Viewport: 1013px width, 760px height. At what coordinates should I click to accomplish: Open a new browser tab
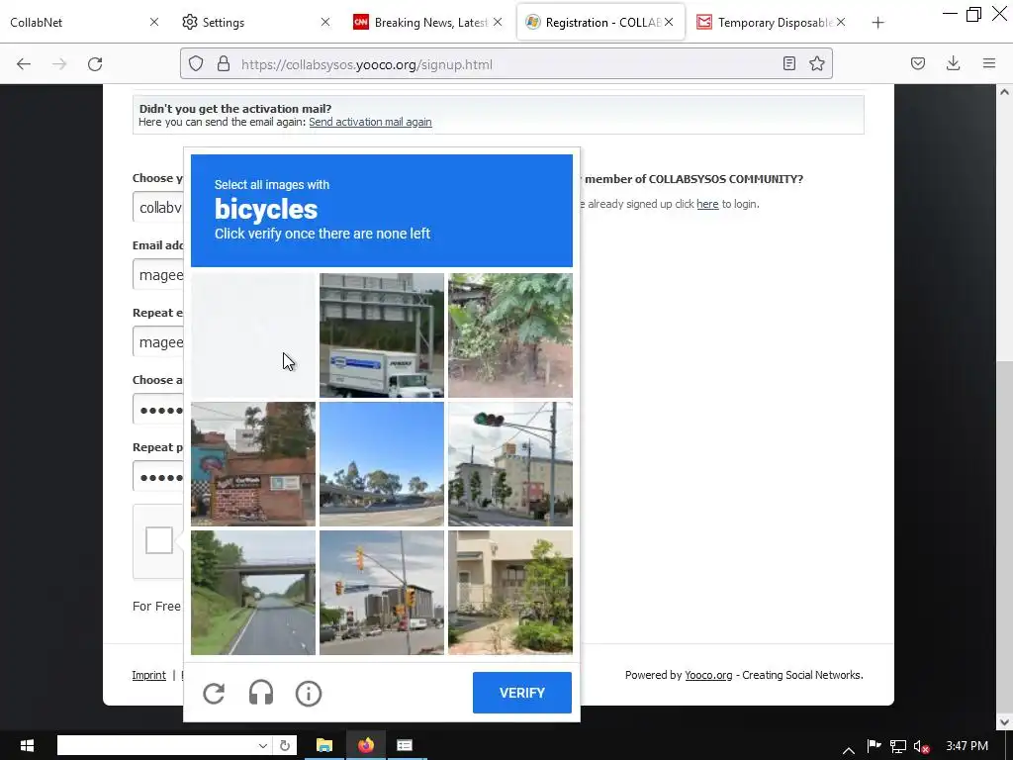[x=877, y=23]
